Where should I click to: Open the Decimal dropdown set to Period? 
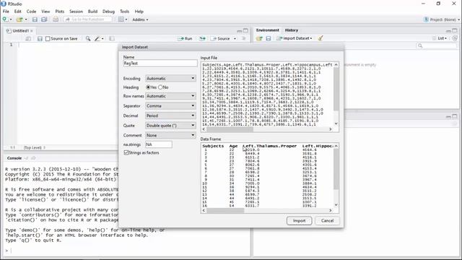(170, 116)
